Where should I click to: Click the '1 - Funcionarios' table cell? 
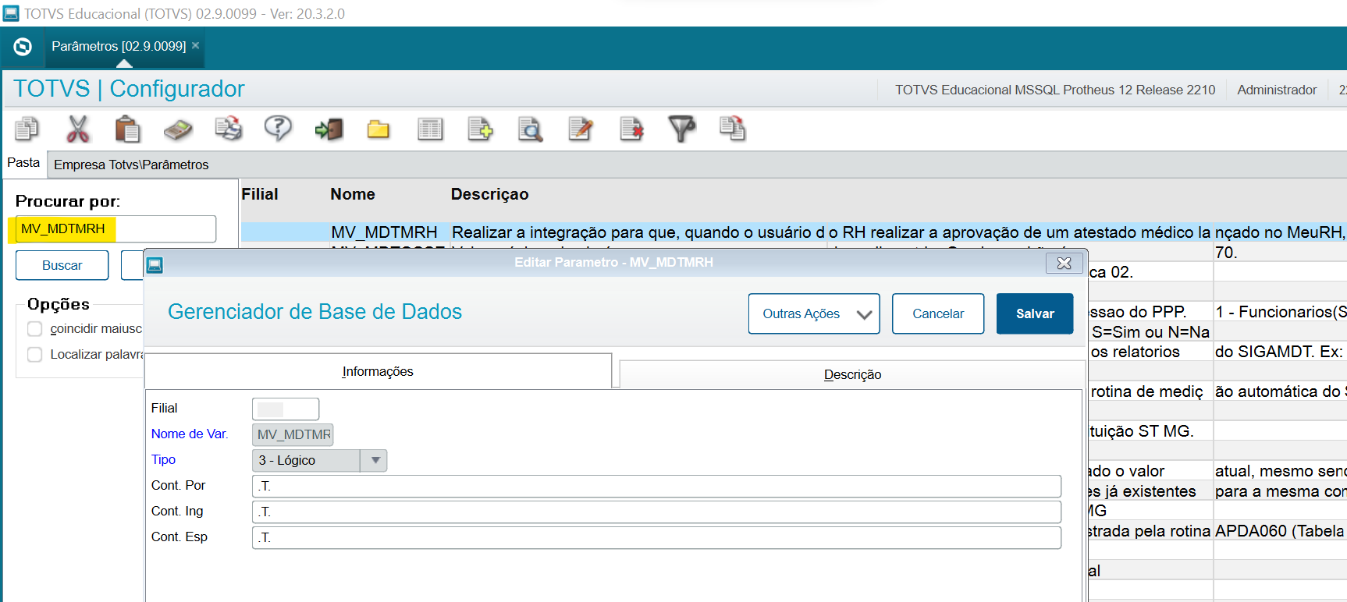(1281, 312)
